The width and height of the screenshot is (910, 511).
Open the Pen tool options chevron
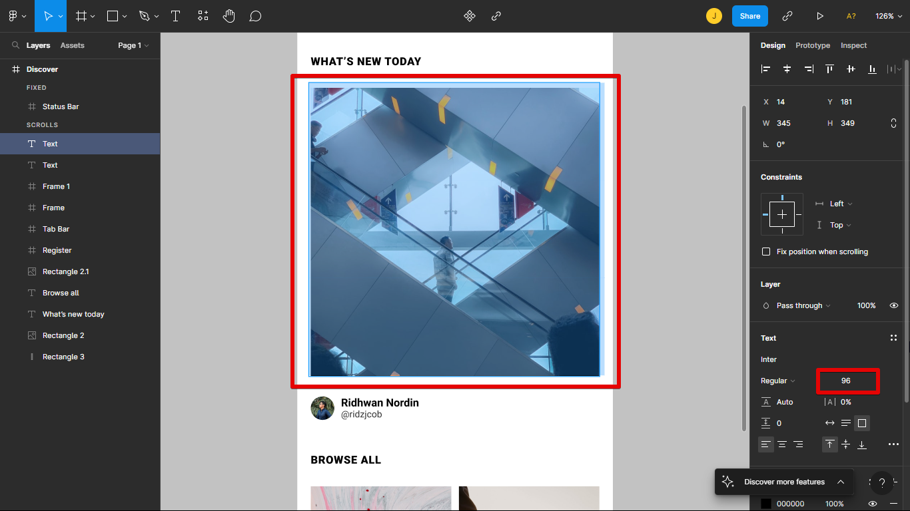(x=157, y=16)
